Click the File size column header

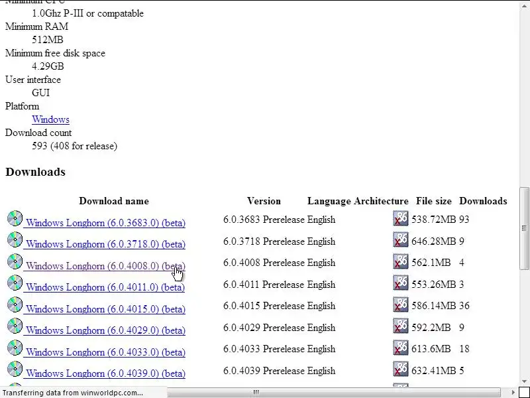point(434,201)
